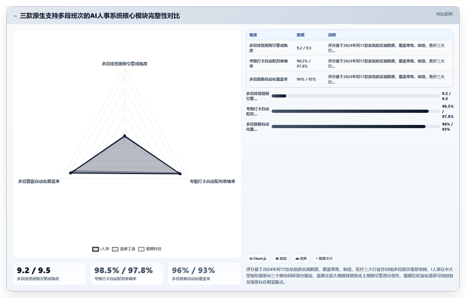Click the 表格 tag chip

tap(281, 258)
